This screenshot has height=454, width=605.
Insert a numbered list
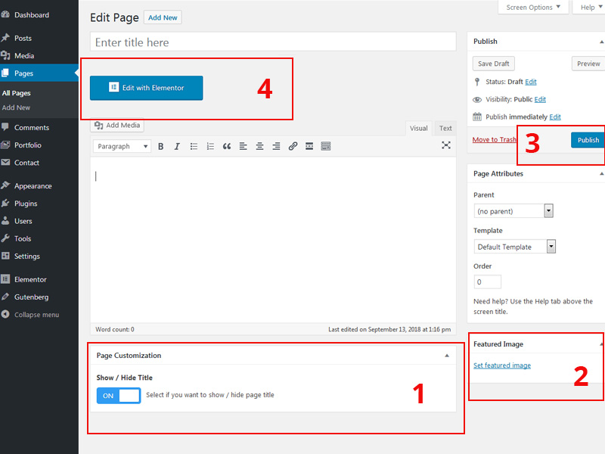tap(210, 146)
